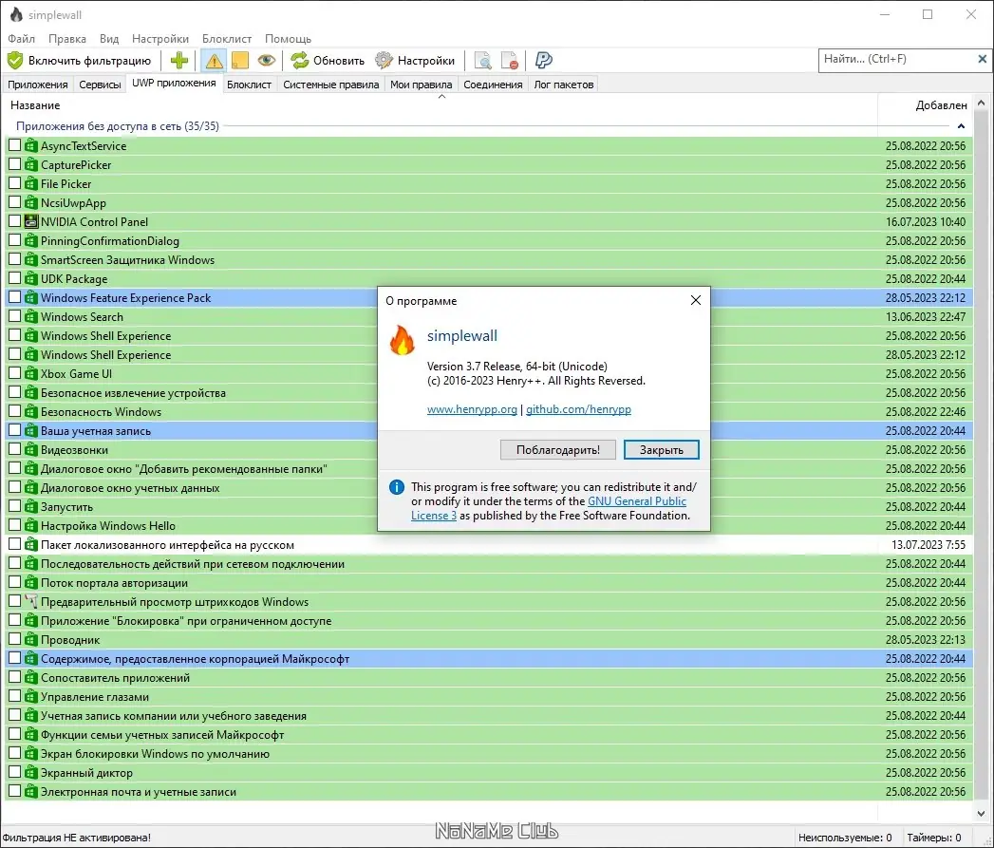This screenshot has height=848, width=994.
Task: Select the SmartScreen Защитника Windows row
Action: coord(489,259)
